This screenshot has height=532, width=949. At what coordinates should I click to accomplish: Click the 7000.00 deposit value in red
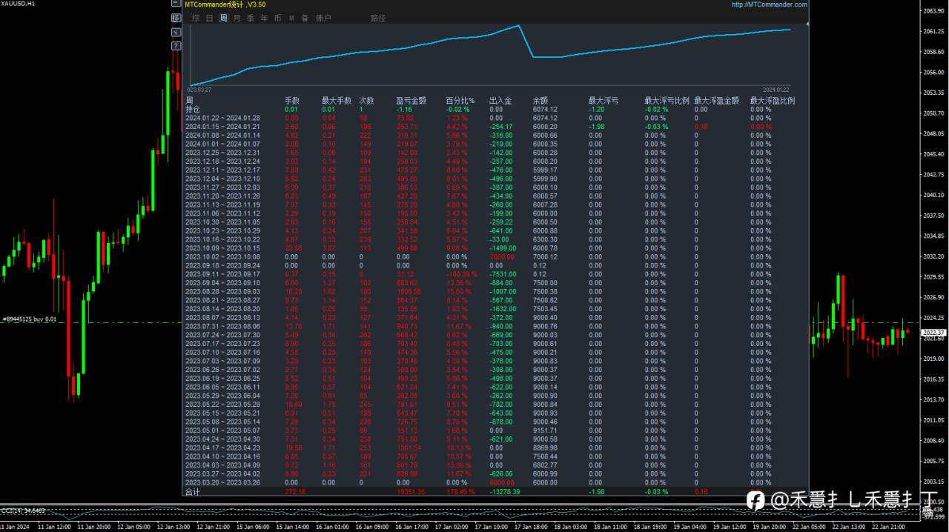502,256
